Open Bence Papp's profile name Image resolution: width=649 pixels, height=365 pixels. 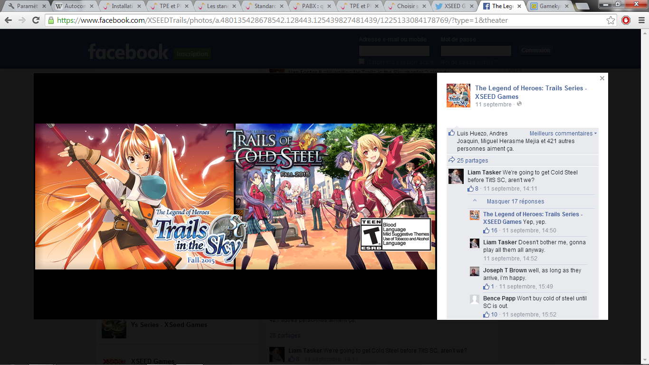pyautogui.click(x=499, y=298)
